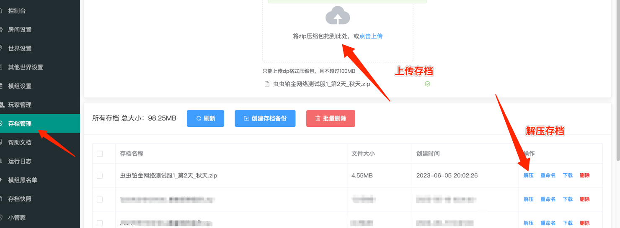Click the green upload success checkmark

coord(427,84)
